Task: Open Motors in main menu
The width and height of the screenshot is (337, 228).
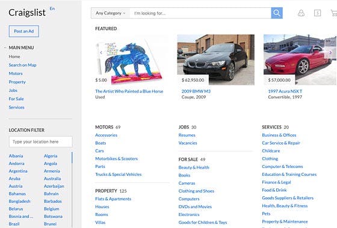Action: pyautogui.click(x=16, y=73)
